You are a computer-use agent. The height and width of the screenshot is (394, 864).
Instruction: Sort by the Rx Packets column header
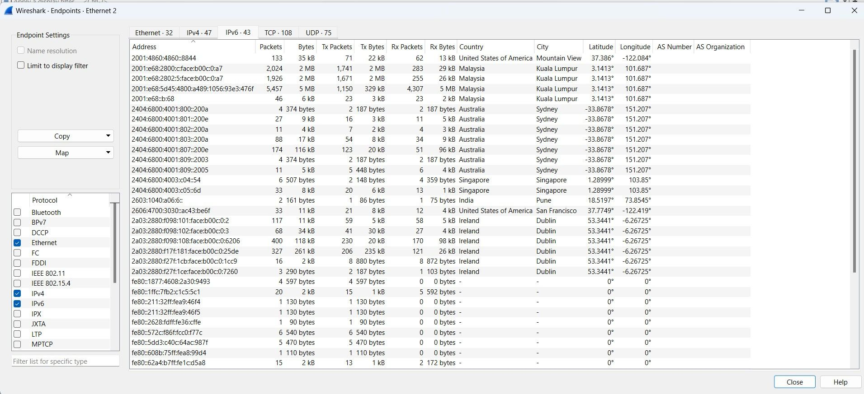click(x=406, y=47)
